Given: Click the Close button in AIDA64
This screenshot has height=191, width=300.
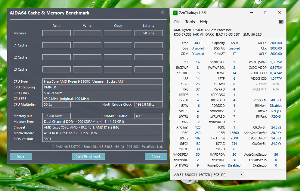Looking at the screenshot, I should click(156, 156).
